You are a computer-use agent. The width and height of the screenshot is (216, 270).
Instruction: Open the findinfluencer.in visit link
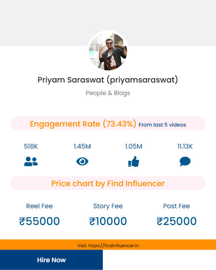coord(108,245)
